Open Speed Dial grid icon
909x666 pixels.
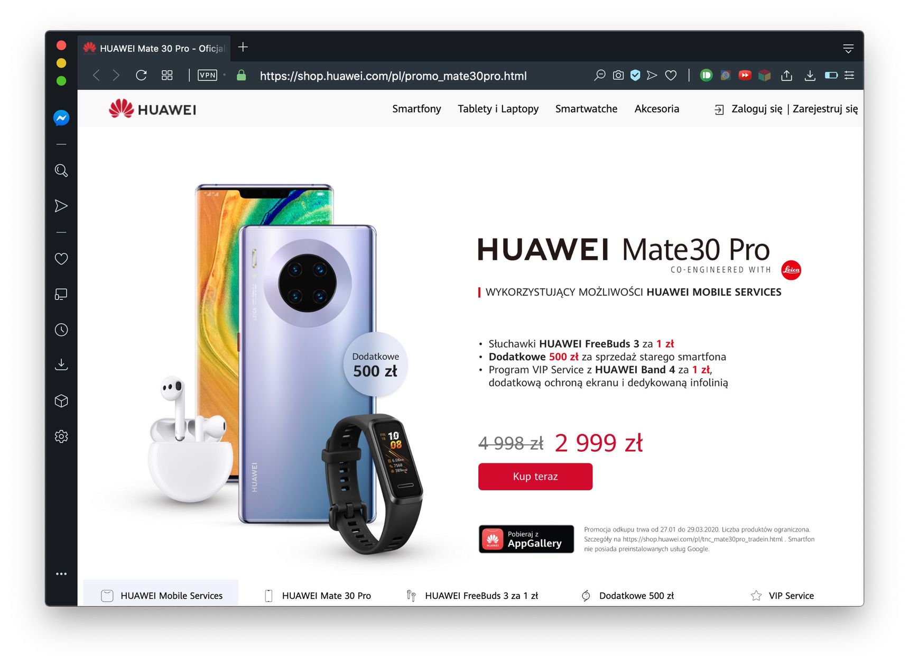(x=167, y=75)
